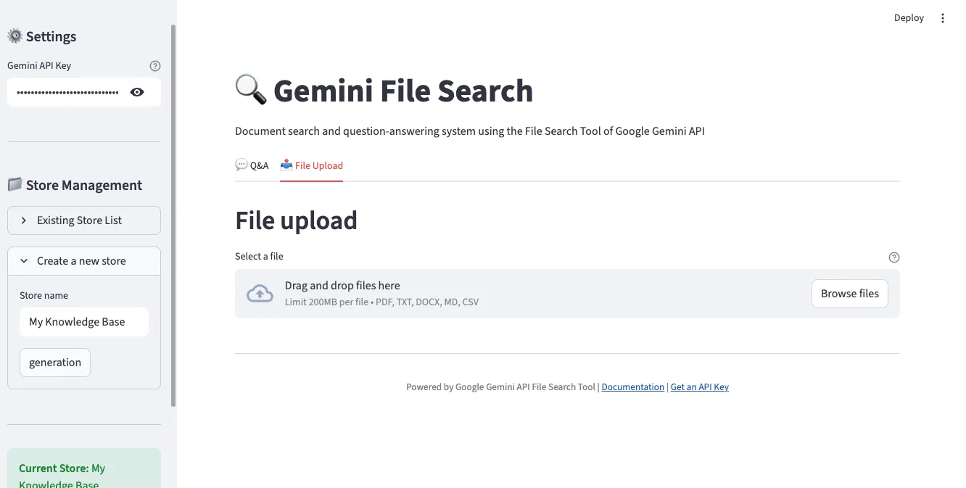Click the Store Management folder icon

[x=15, y=184]
